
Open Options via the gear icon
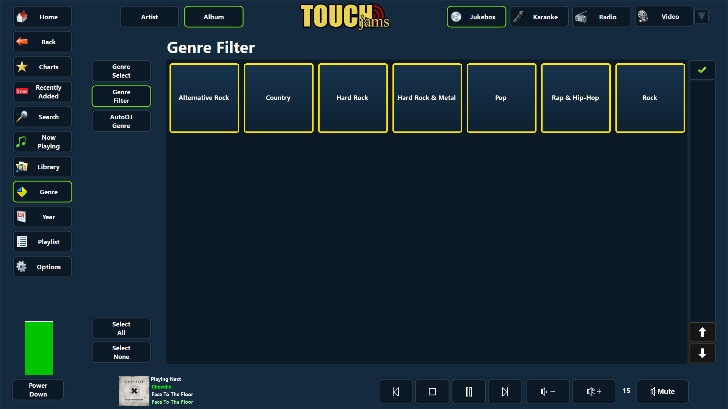pyautogui.click(x=22, y=267)
